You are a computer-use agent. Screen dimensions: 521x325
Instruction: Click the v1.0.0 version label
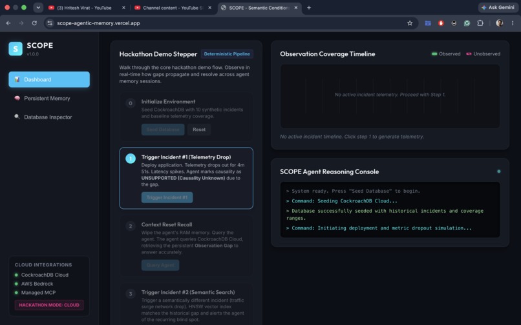click(32, 54)
